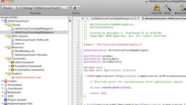Click the Clean All broom icon

pos(157,8)
